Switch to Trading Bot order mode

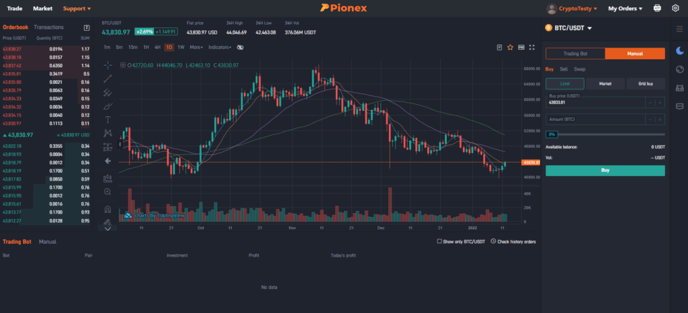(575, 54)
